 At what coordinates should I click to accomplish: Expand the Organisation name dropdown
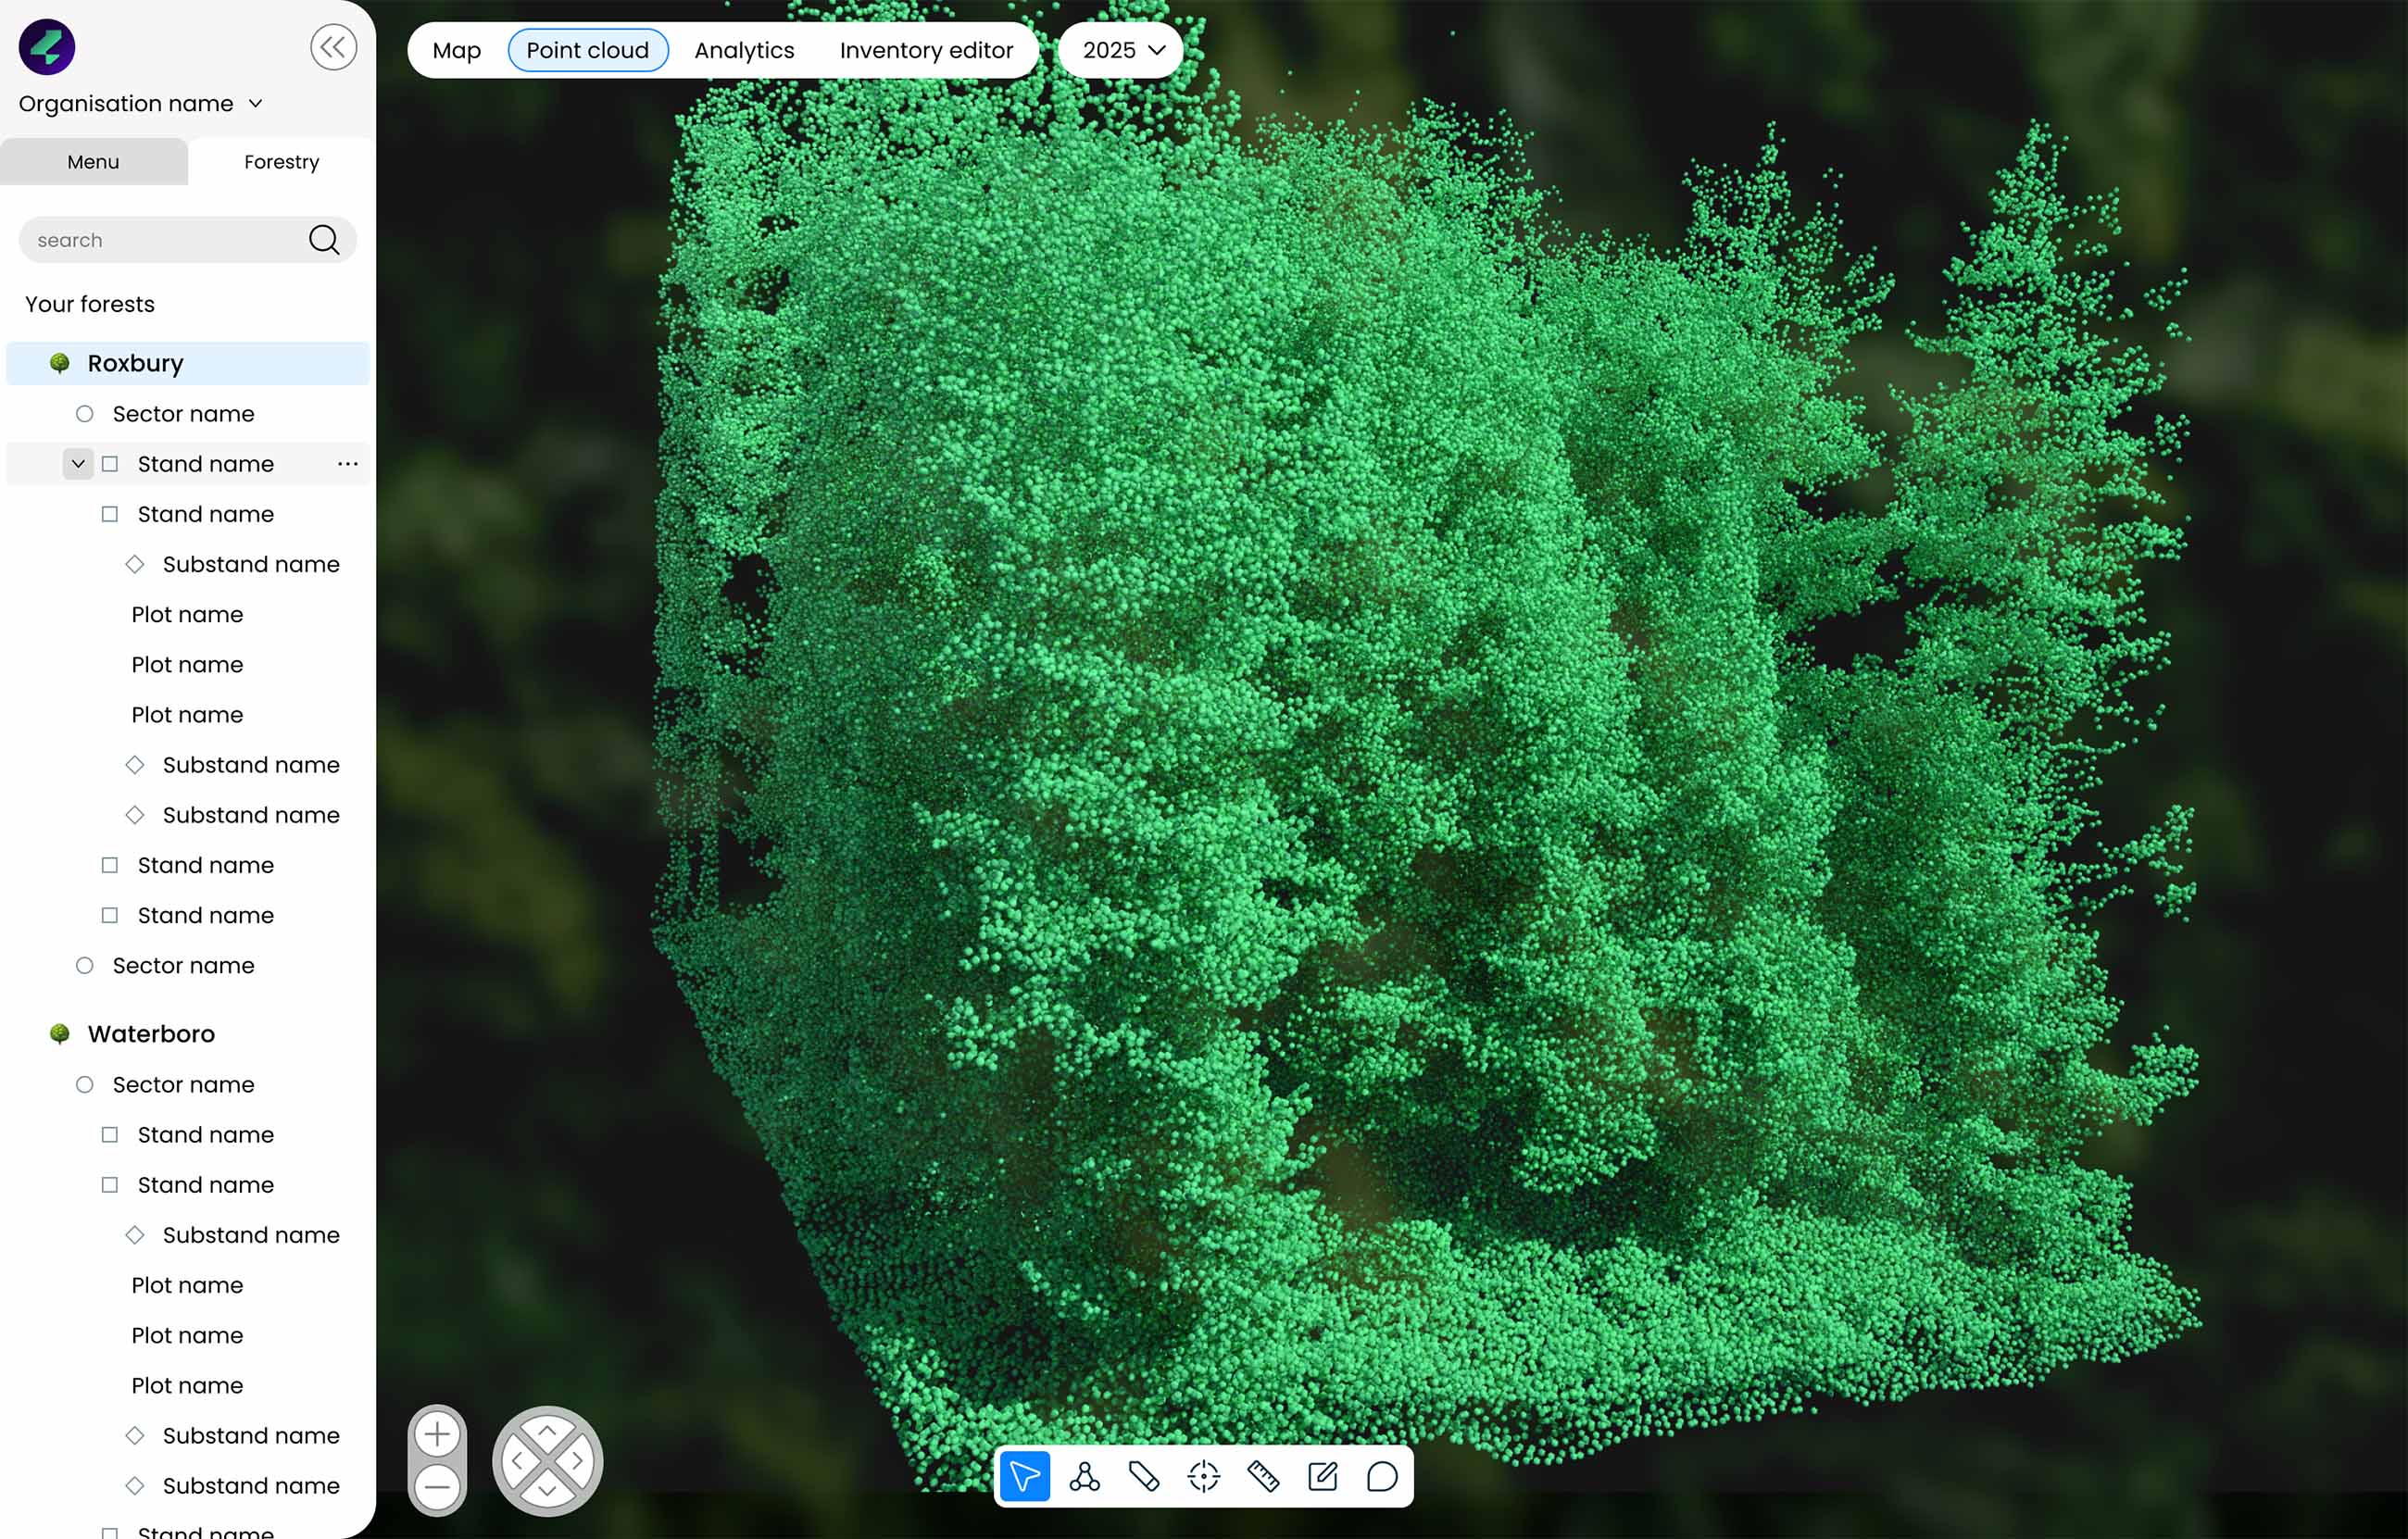[x=141, y=104]
